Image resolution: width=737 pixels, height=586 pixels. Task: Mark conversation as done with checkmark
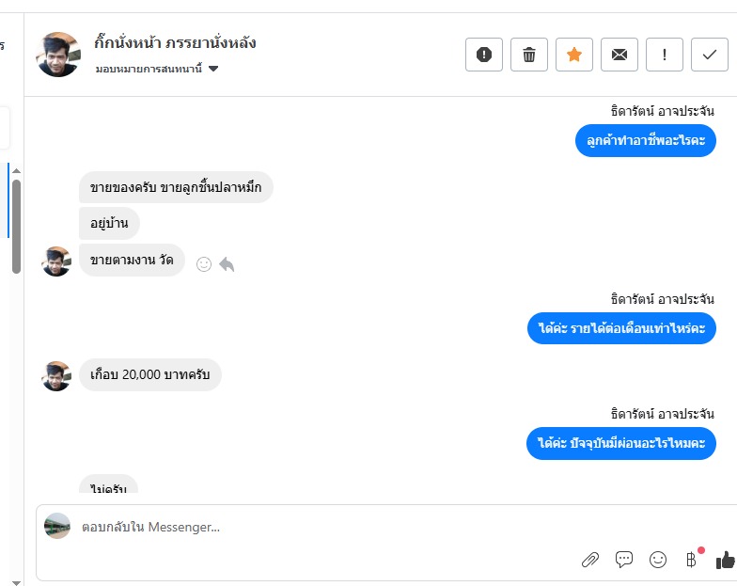[x=710, y=55]
